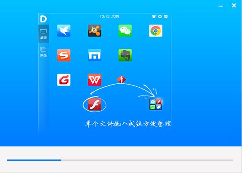
Task: Select the circled Flash Player icon
Action: tap(94, 105)
